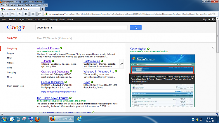The width and height of the screenshot is (219, 123).
Task: Open the Help menu
Action: (45, 5)
